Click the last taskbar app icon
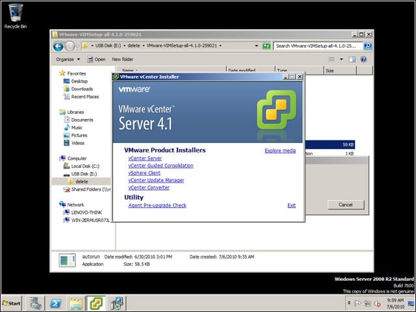The height and width of the screenshot is (312, 416). 117,304
